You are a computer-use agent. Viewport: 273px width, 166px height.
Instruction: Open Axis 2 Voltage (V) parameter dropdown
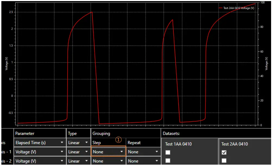coord(40,161)
